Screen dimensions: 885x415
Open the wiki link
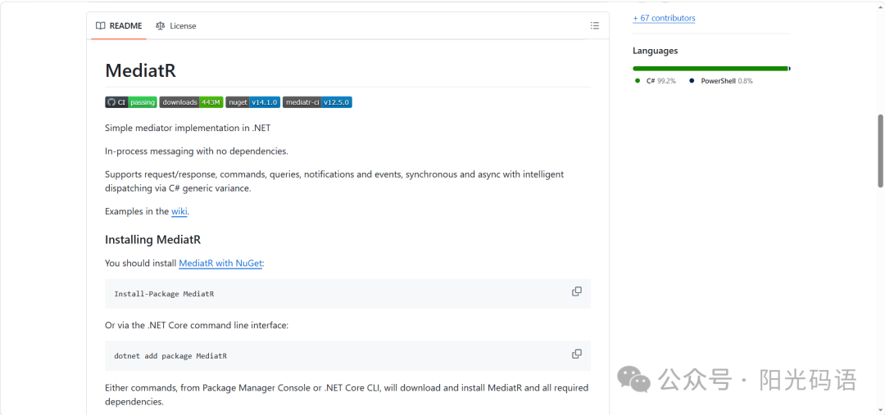[179, 211]
